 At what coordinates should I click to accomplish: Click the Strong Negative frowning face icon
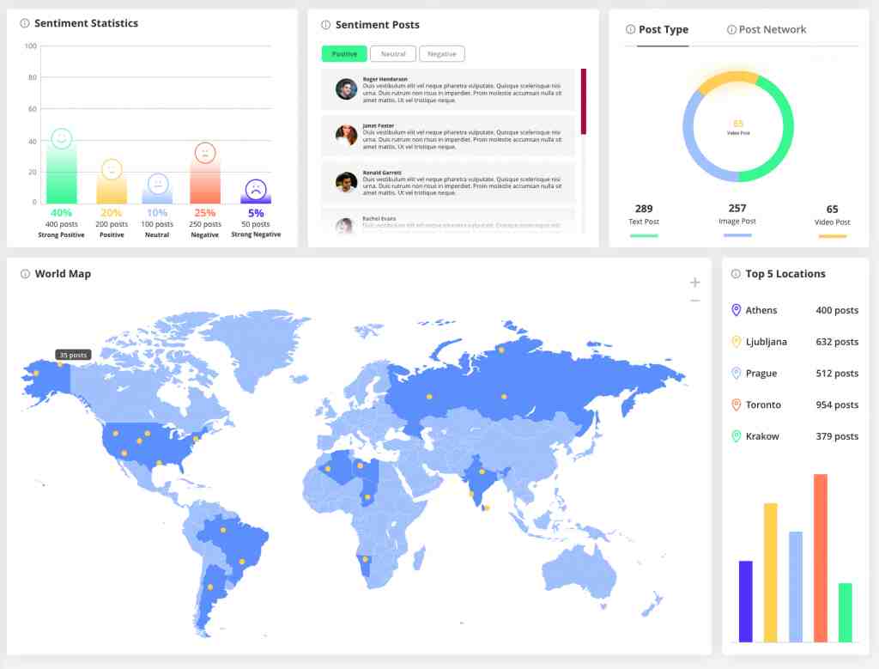tap(255, 188)
